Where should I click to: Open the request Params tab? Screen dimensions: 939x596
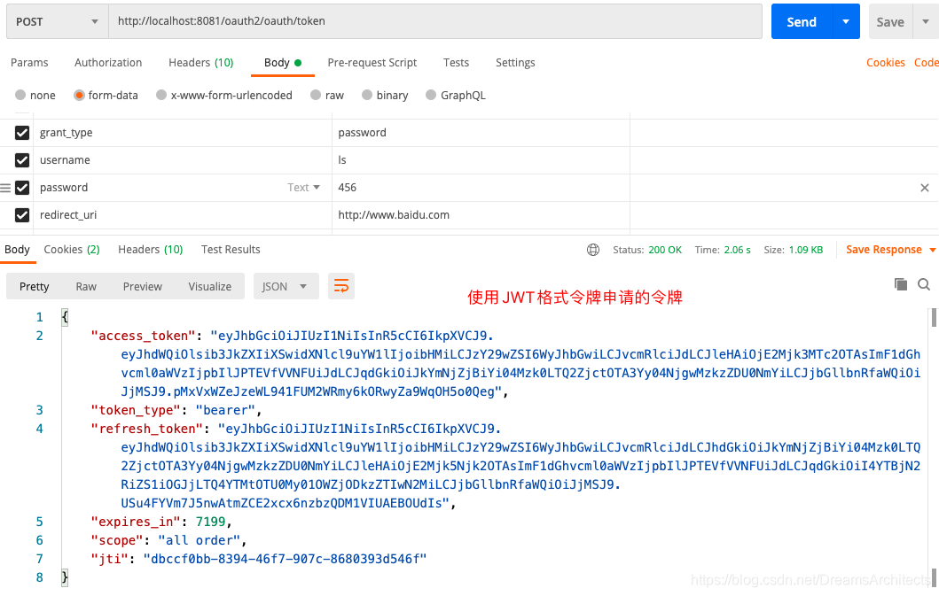pyautogui.click(x=29, y=63)
